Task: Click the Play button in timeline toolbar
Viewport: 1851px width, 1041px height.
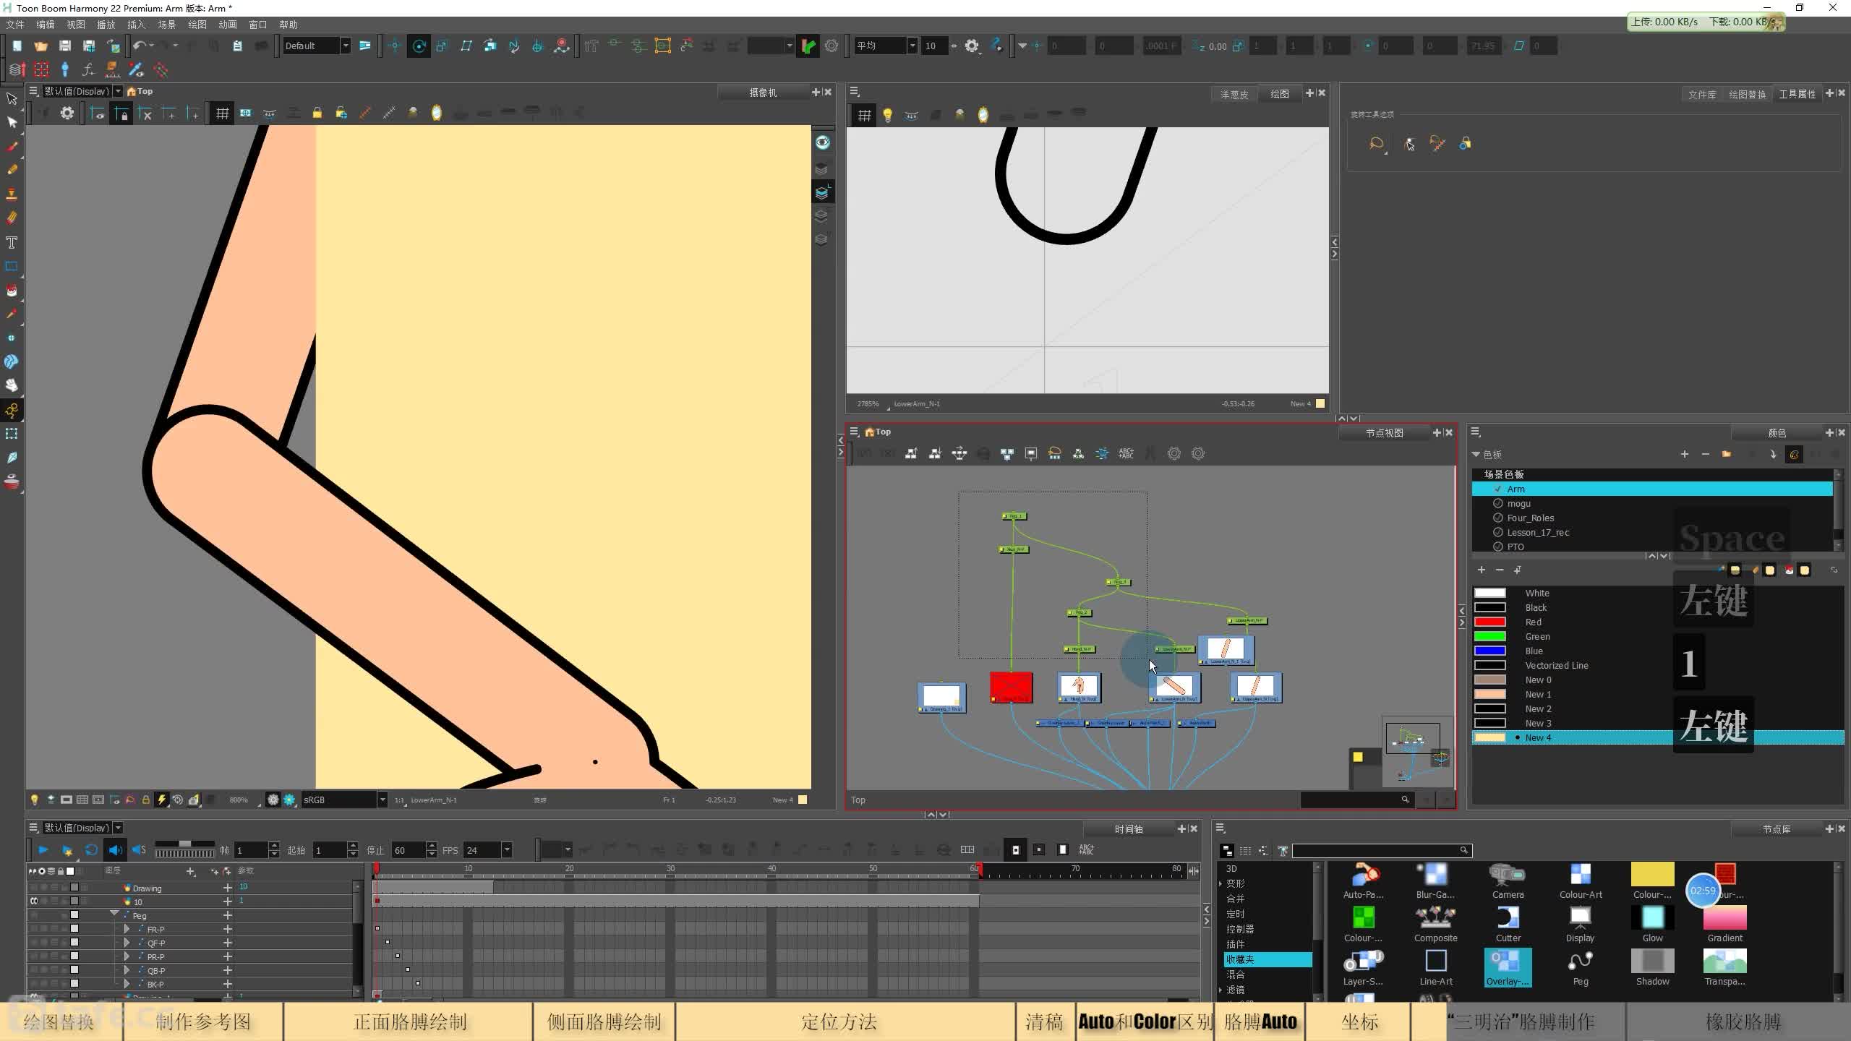Action: pos(43,850)
